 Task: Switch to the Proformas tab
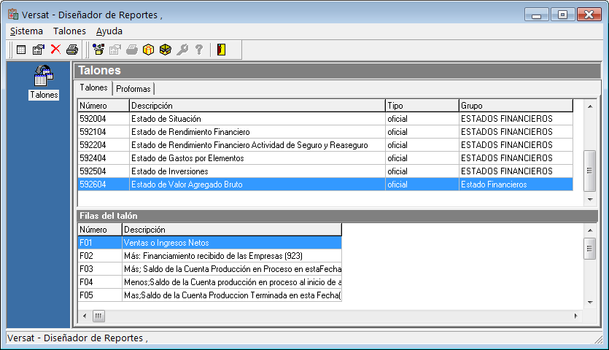[x=133, y=89]
